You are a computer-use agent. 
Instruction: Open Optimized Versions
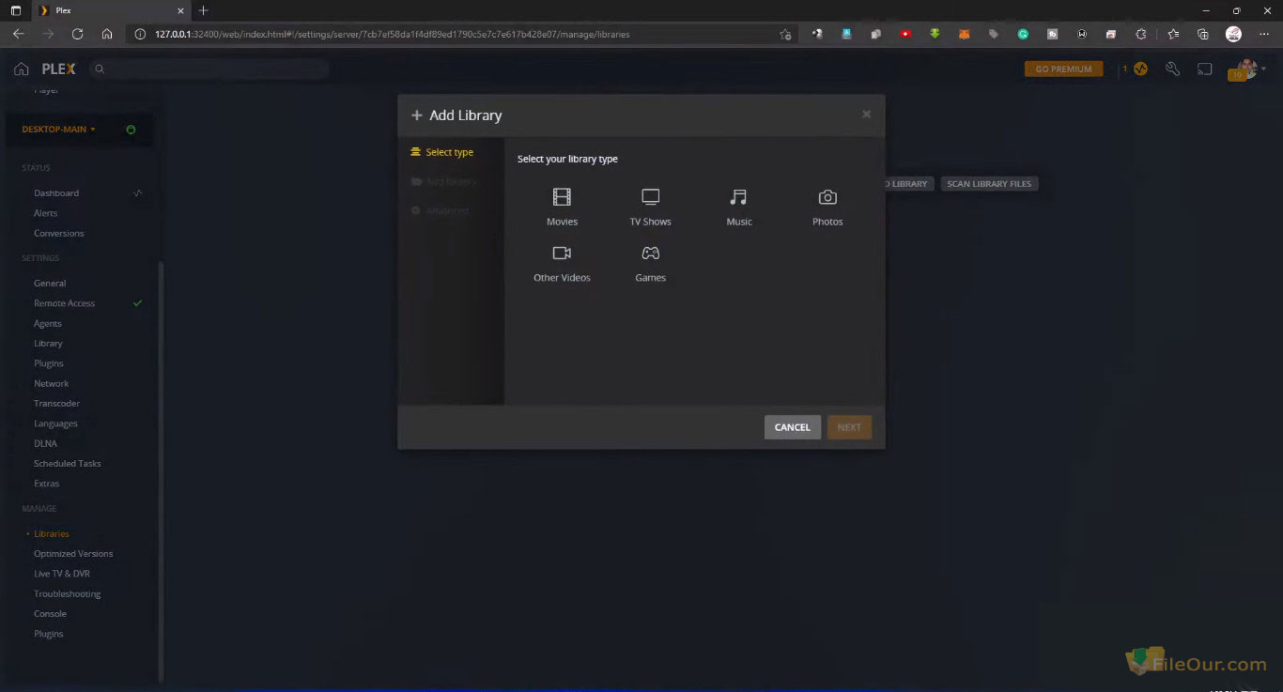(73, 554)
